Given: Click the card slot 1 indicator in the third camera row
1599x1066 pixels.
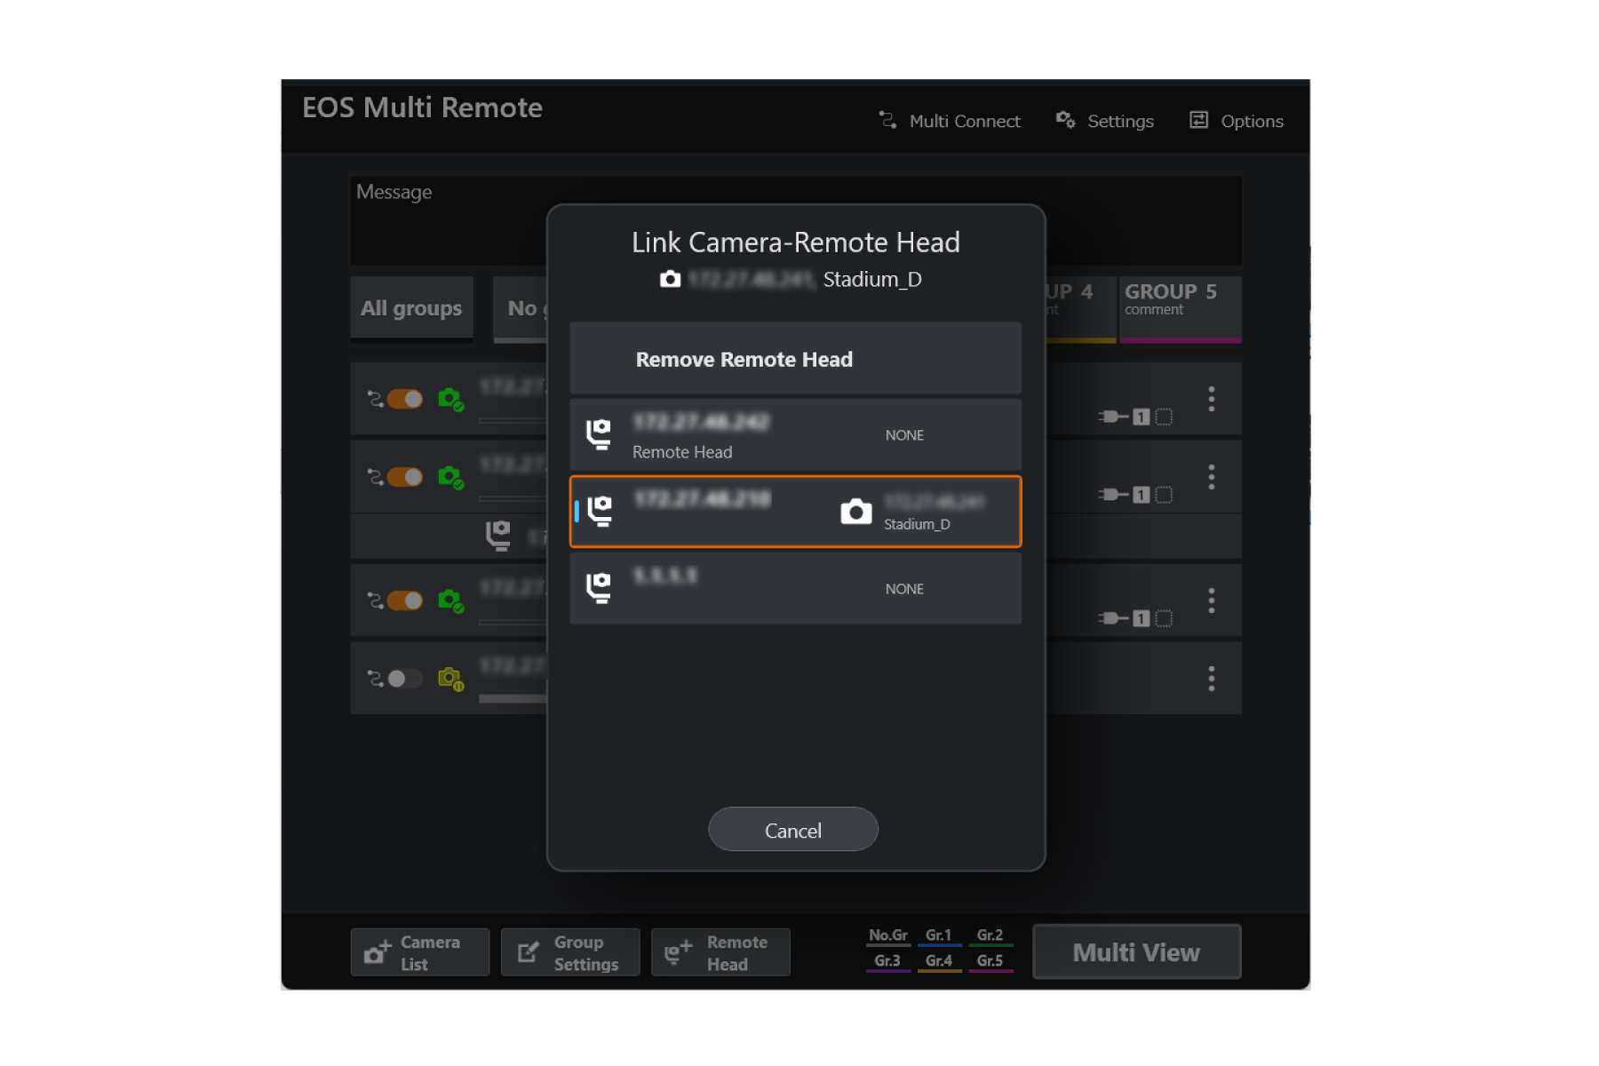Looking at the screenshot, I should [x=1142, y=618].
